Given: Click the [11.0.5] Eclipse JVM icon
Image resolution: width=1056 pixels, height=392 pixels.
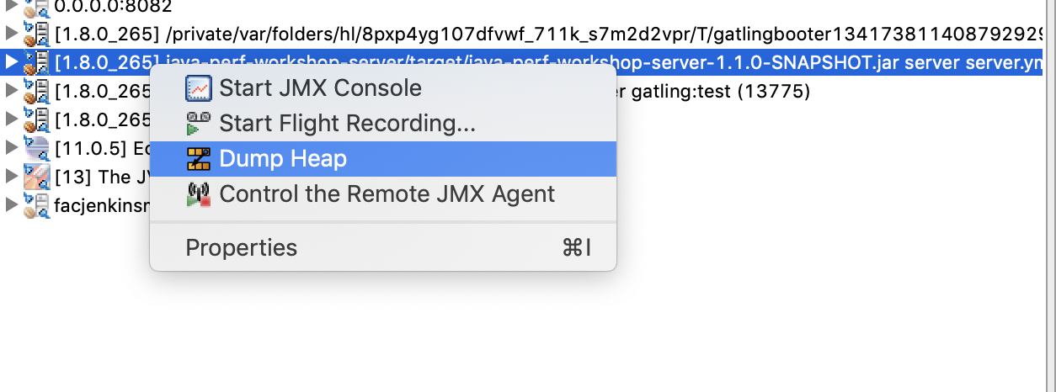Looking at the screenshot, I should click(36, 148).
